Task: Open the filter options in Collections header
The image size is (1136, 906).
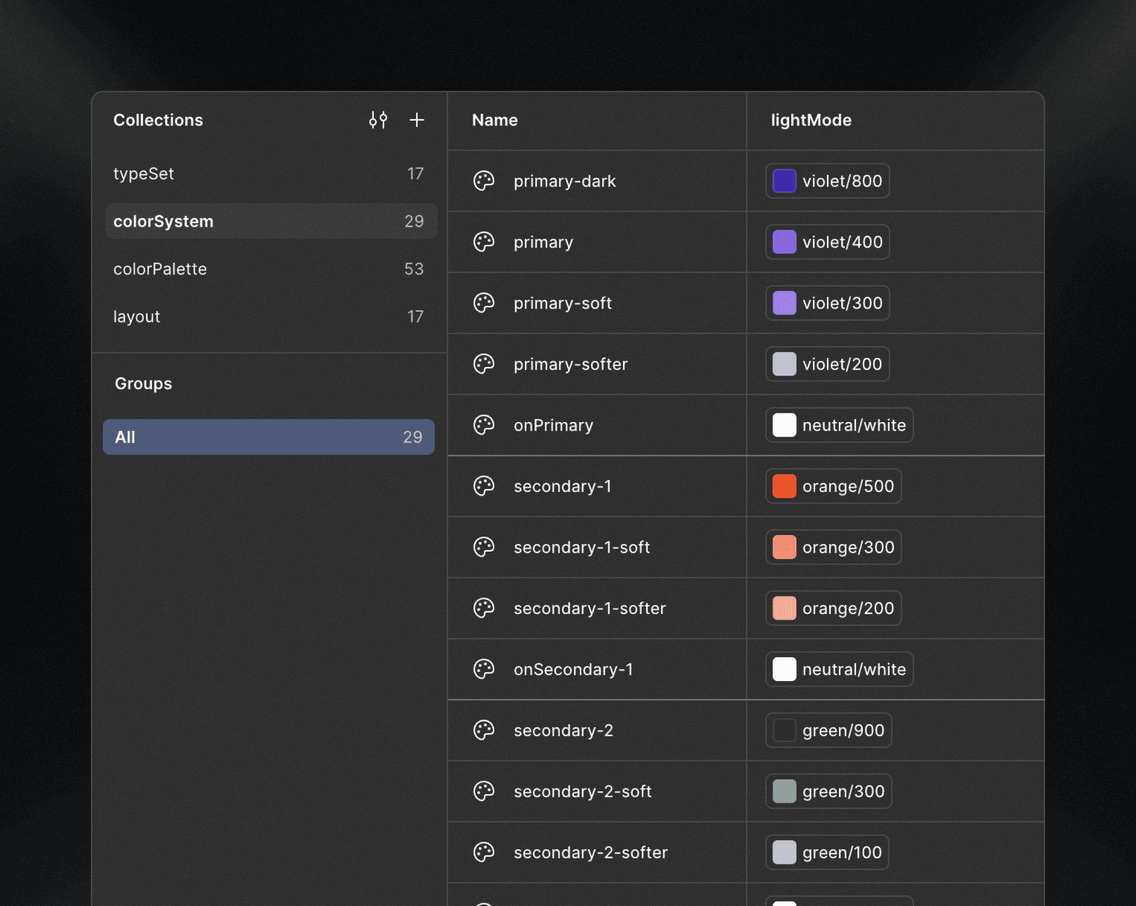Action: (x=378, y=120)
